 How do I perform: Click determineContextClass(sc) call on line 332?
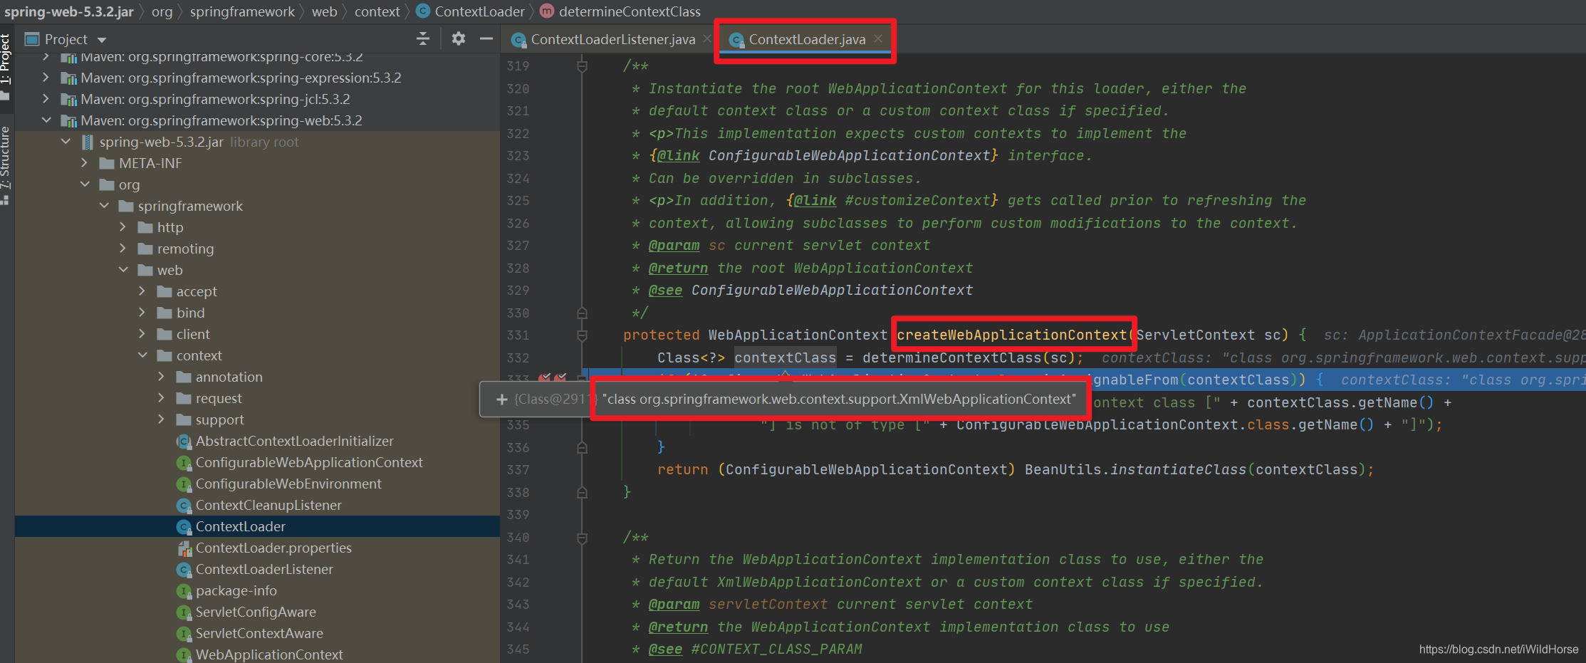click(x=969, y=357)
